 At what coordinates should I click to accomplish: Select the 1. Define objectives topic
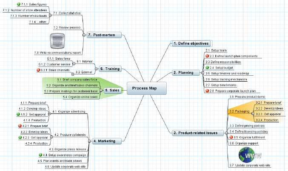click(191, 44)
